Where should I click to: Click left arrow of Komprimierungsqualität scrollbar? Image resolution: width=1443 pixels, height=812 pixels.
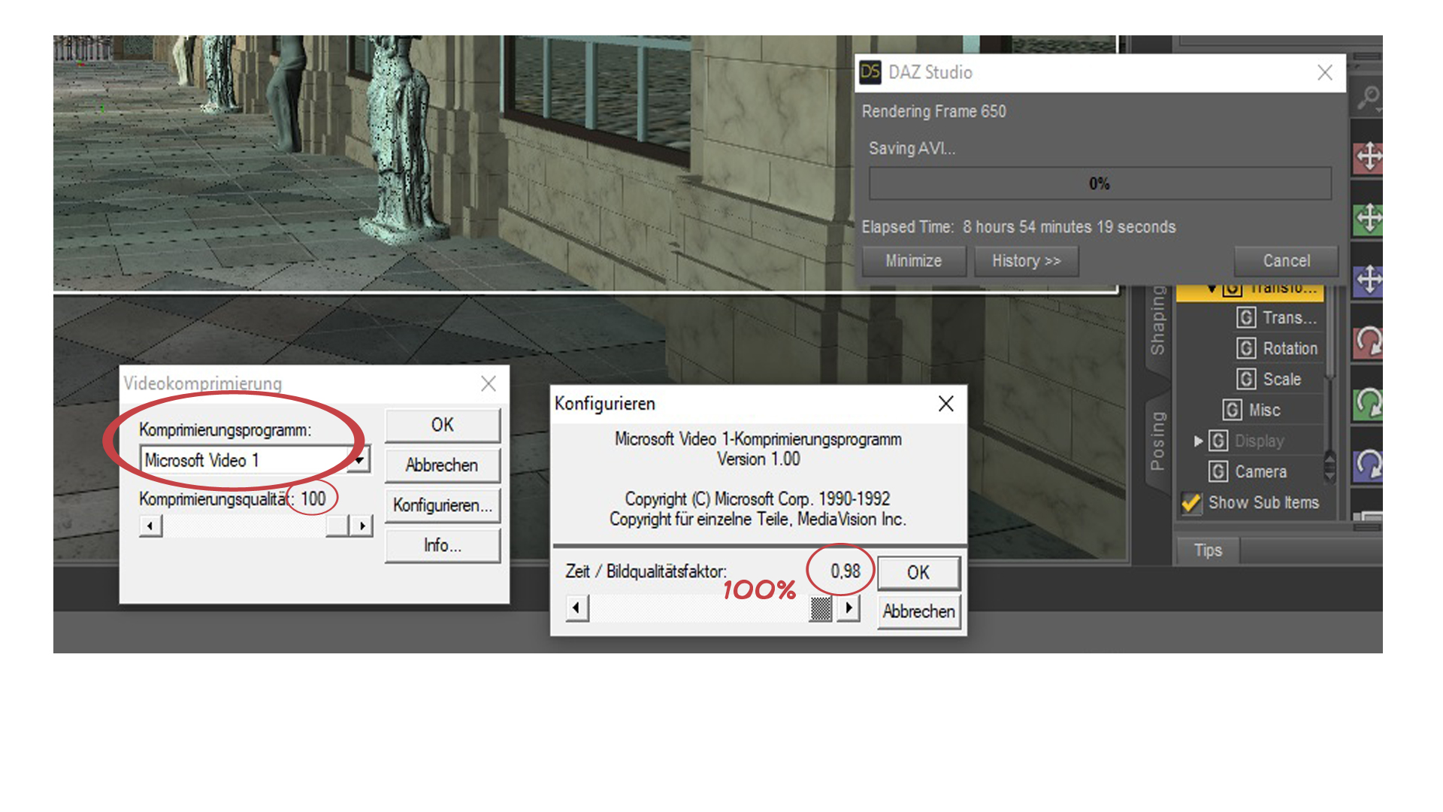click(x=150, y=526)
